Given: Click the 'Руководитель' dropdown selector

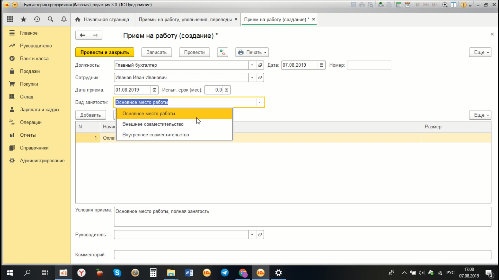Looking at the screenshot, I should [x=252, y=235].
